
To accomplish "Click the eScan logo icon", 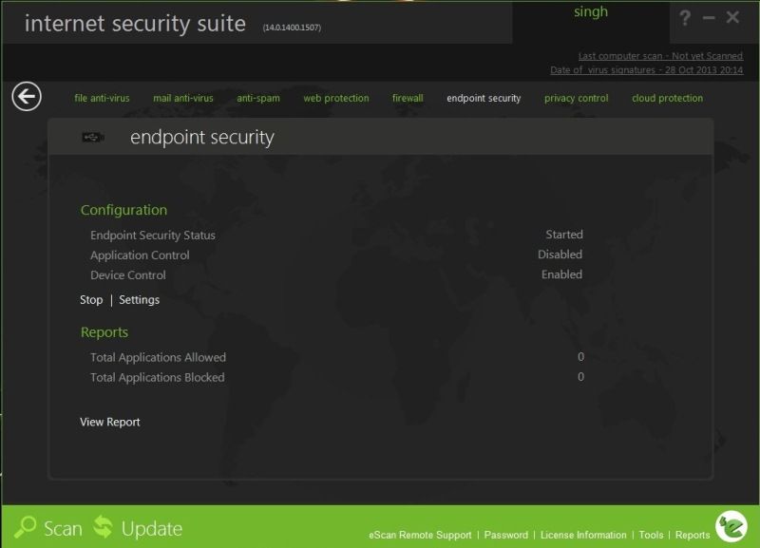I will point(731,526).
